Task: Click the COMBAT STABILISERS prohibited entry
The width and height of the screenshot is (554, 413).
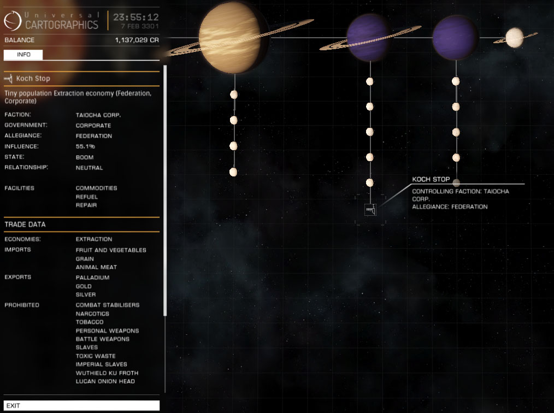Action: (108, 305)
